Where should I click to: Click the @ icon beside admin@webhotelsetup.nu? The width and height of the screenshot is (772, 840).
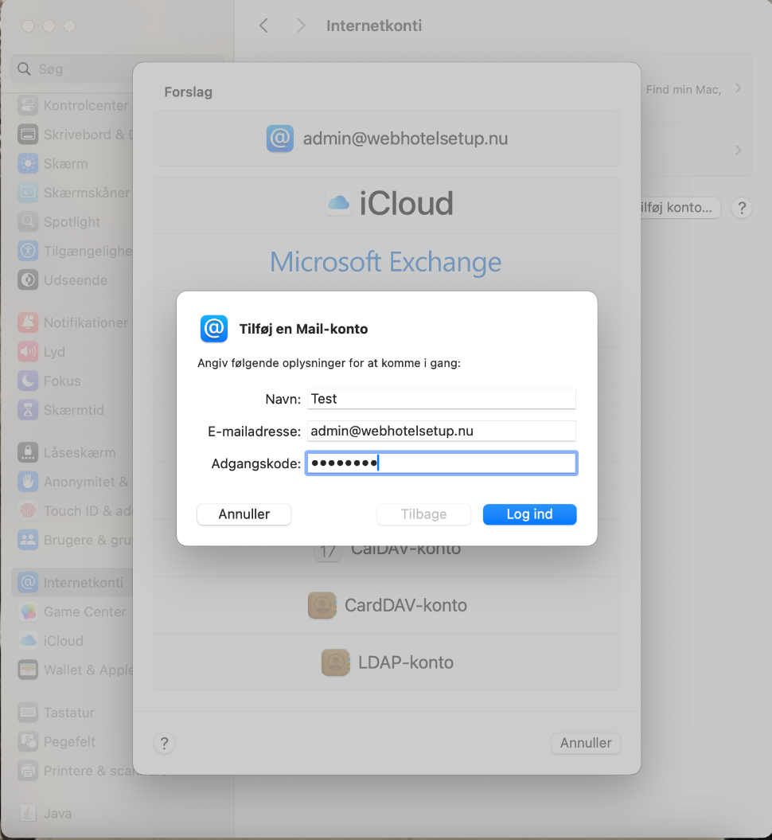pyautogui.click(x=280, y=139)
